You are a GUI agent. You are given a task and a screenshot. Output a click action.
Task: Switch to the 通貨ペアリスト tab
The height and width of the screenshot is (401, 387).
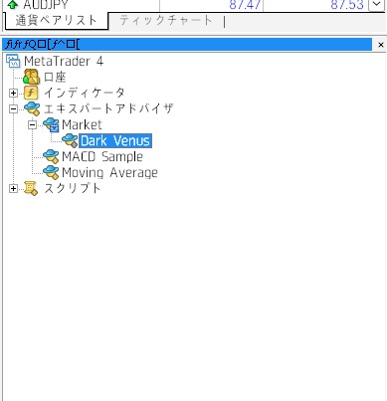56,21
